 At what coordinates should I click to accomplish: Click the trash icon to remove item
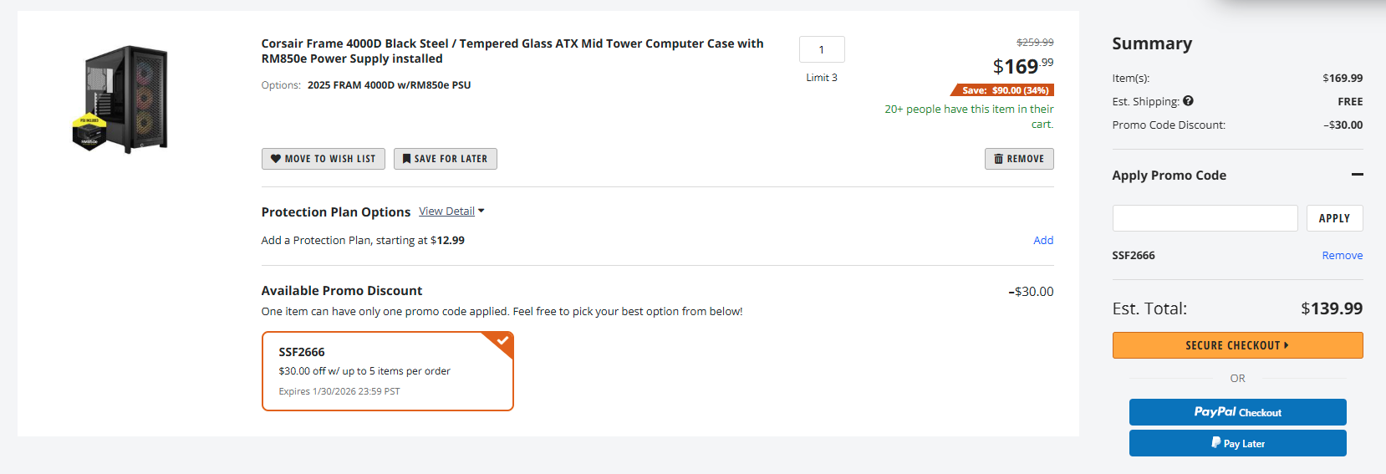click(x=998, y=159)
